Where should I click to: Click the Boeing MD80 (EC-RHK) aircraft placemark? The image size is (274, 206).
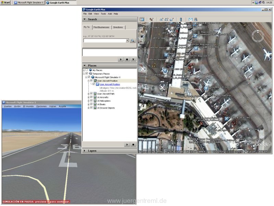196,48
